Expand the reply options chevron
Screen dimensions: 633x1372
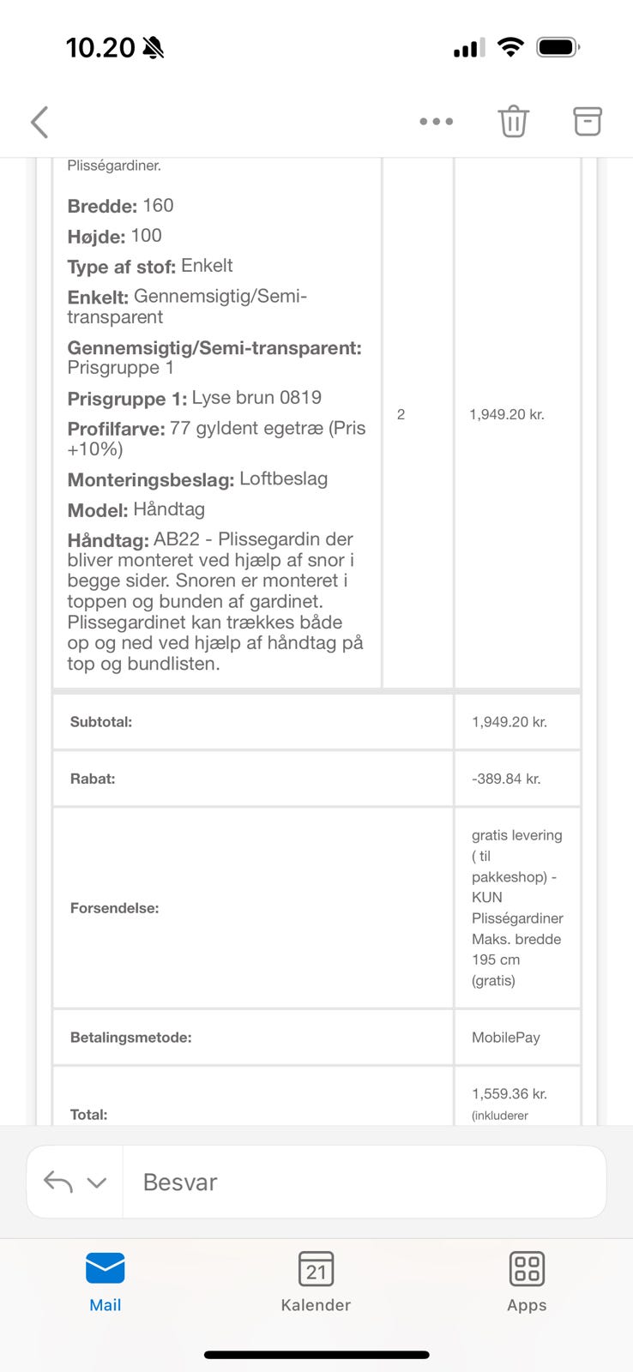click(97, 1182)
